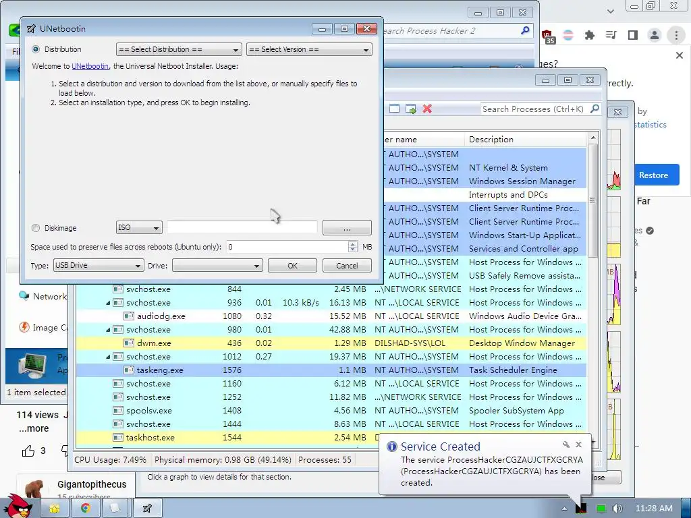Screen dimensions: 691x518
Task: Open the UNetbootin taskbar button
Action: pos(148,509)
